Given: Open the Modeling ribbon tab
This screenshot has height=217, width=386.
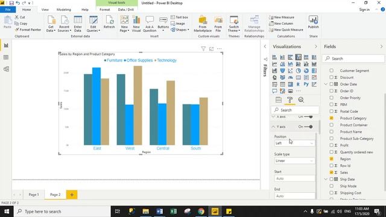Looking at the screenshot, I should click(x=64, y=10).
